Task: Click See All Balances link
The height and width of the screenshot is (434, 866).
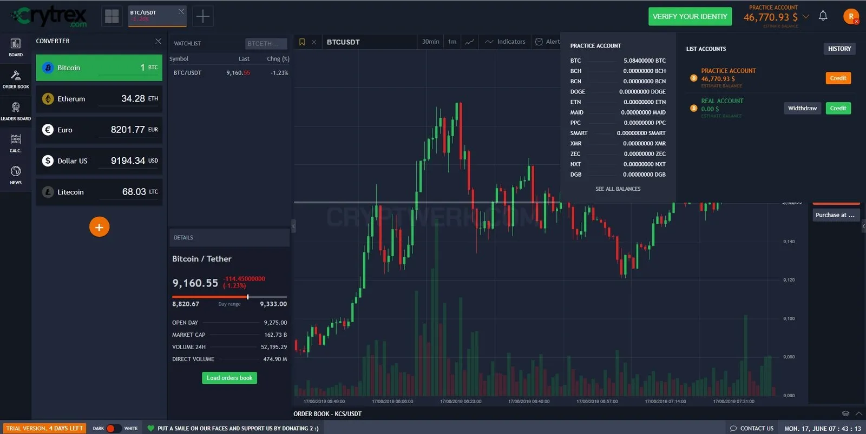Action: (618, 189)
